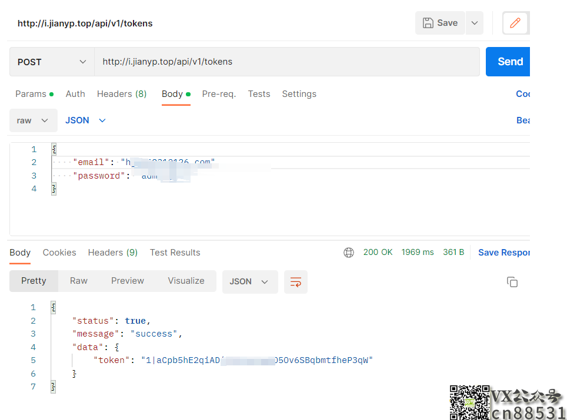Click the pencil edit icon
The height and width of the screenshot is (420, 567).
(515, 23)
